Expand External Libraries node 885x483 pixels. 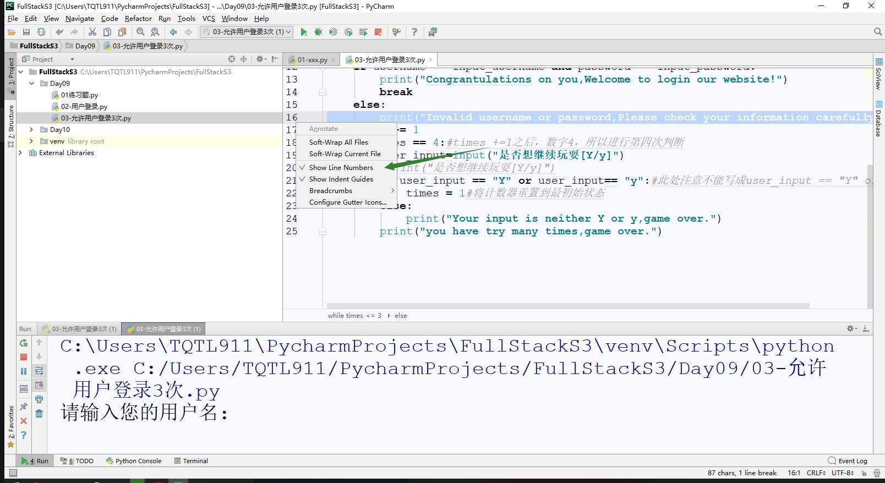pyautogui.click(x=21, y=152)
